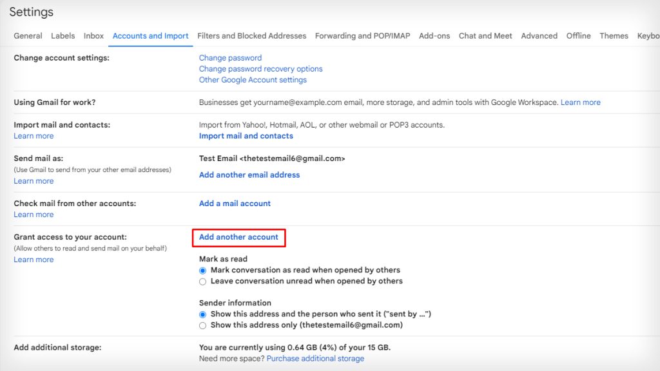660x371 pixels.
Task: Open the Advanced settings tab
Action: pyautogui.click(x=539, y=36)
